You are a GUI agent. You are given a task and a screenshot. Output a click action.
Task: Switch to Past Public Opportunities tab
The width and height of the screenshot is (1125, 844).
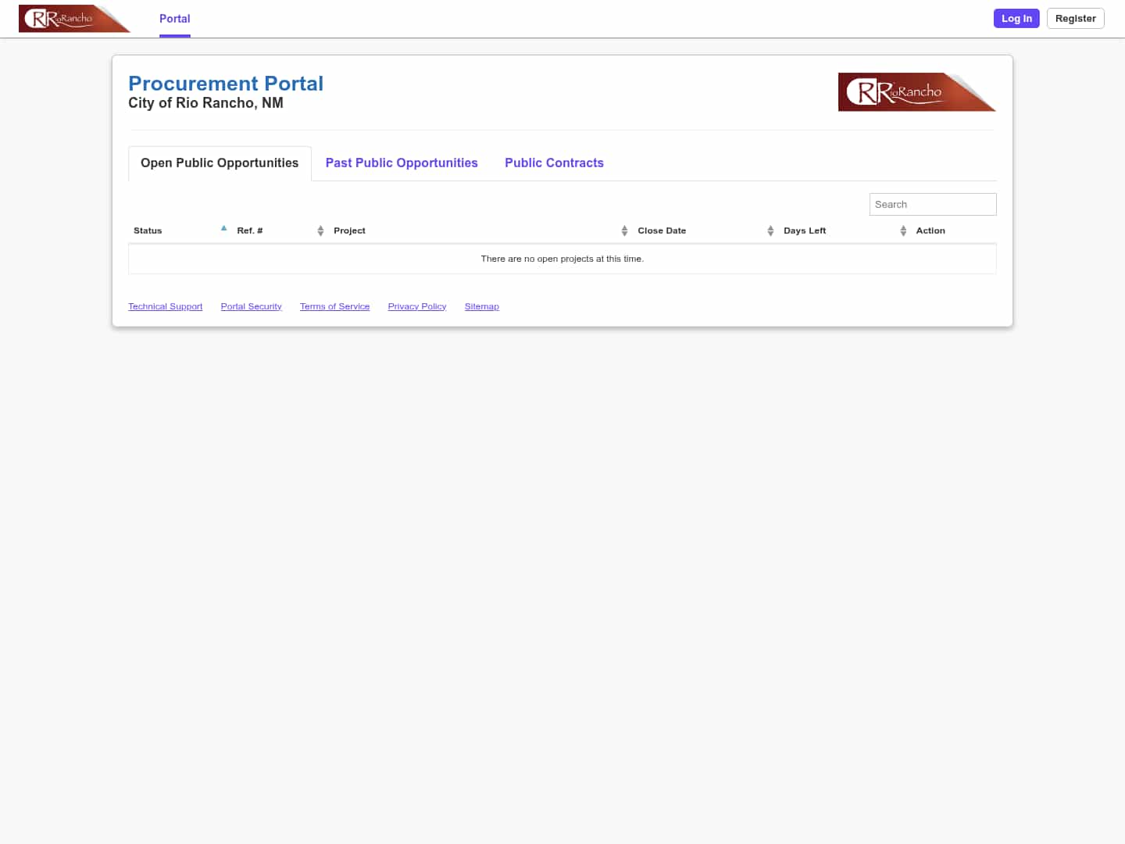(x=402, y=163)
